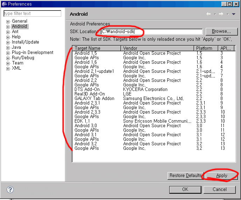Click KYOCERA Corporation vendor cell
Viewport: 241px width, 200px height.
(x=145, y=89)
